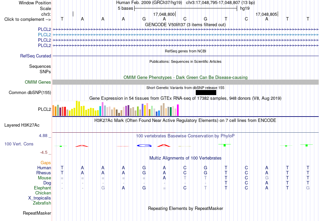Click the '5 bases' scale text
The height and width of the screenshot is (221, 319).
125,8
